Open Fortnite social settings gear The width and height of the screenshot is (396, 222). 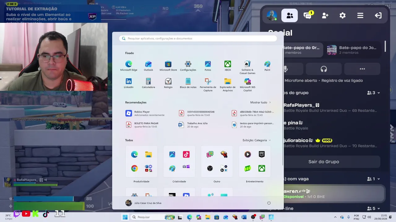coord(342,15)
